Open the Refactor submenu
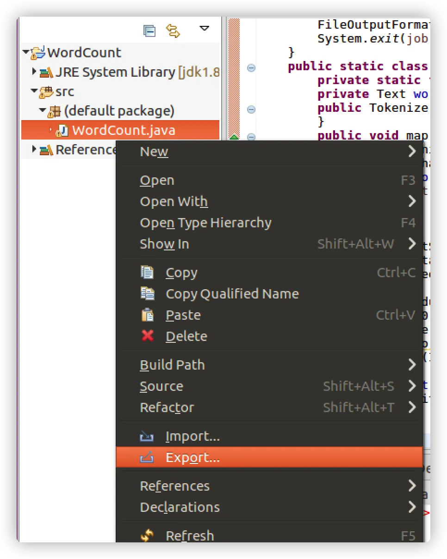447x559 pixels. [167, 407]
